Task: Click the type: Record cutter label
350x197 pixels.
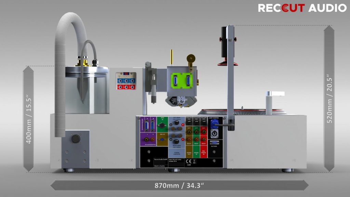Action: 175,160
